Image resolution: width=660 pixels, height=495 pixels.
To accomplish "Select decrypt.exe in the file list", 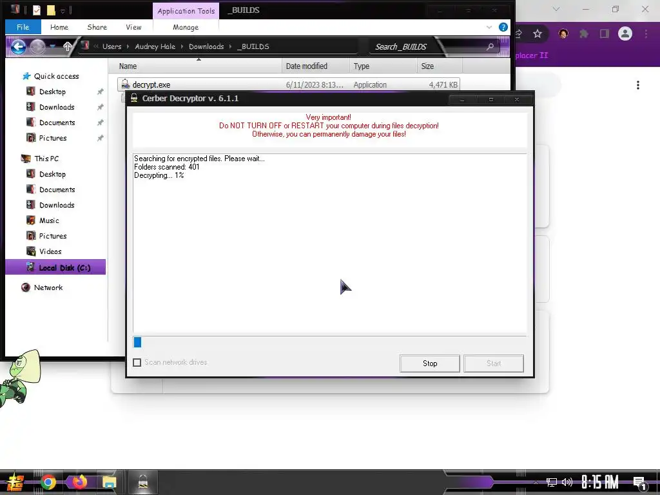I will [x=288, y=84].
